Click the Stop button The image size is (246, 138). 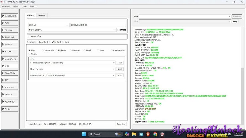pos(235,22)
